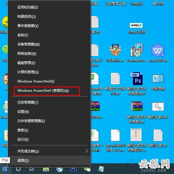Select 装机之家显卡天梯图.psd icon

(x=136, y=79)
